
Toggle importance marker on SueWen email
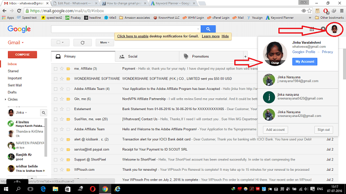68,119
